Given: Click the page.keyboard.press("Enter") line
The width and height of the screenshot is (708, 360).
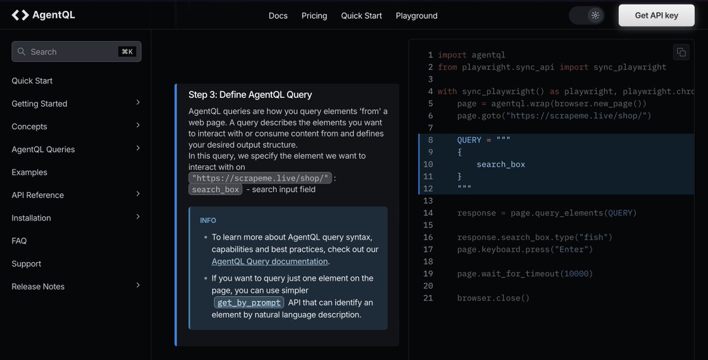Looking at the screenshot, I should pos(525,249).
